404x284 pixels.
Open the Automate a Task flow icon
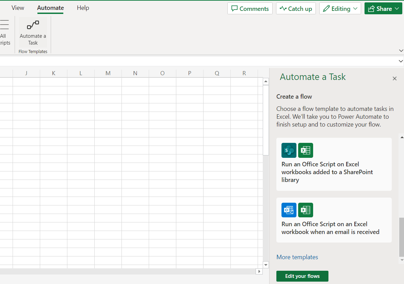(33, 25)
